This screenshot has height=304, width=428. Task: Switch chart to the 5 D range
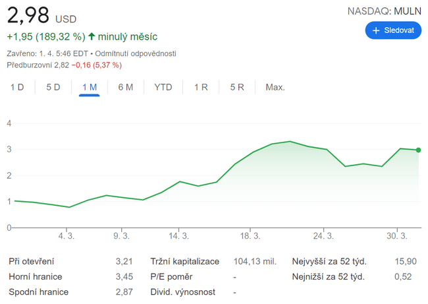pyautogui.click(x=53, y=87)
